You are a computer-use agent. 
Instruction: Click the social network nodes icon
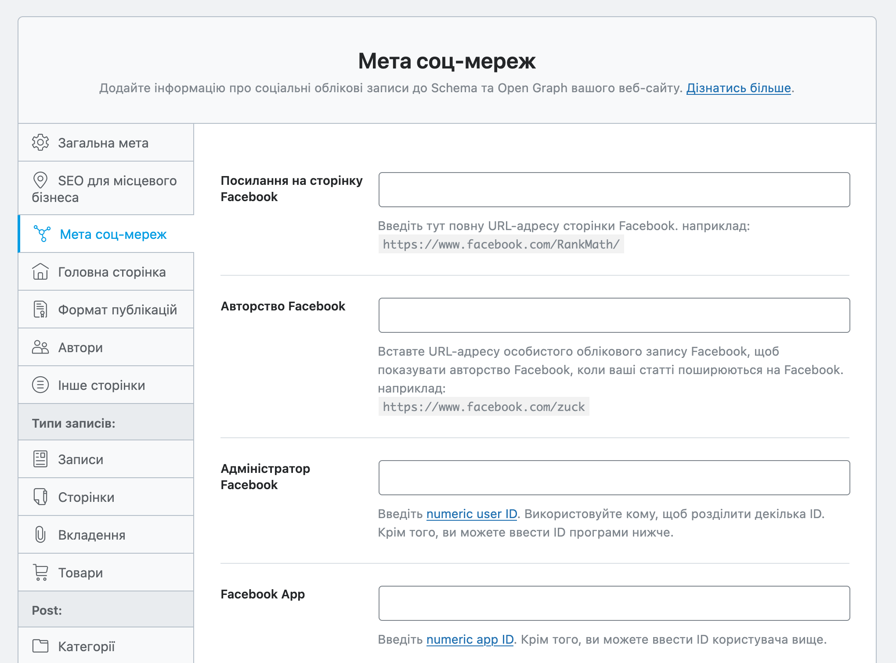pos(42,234)
